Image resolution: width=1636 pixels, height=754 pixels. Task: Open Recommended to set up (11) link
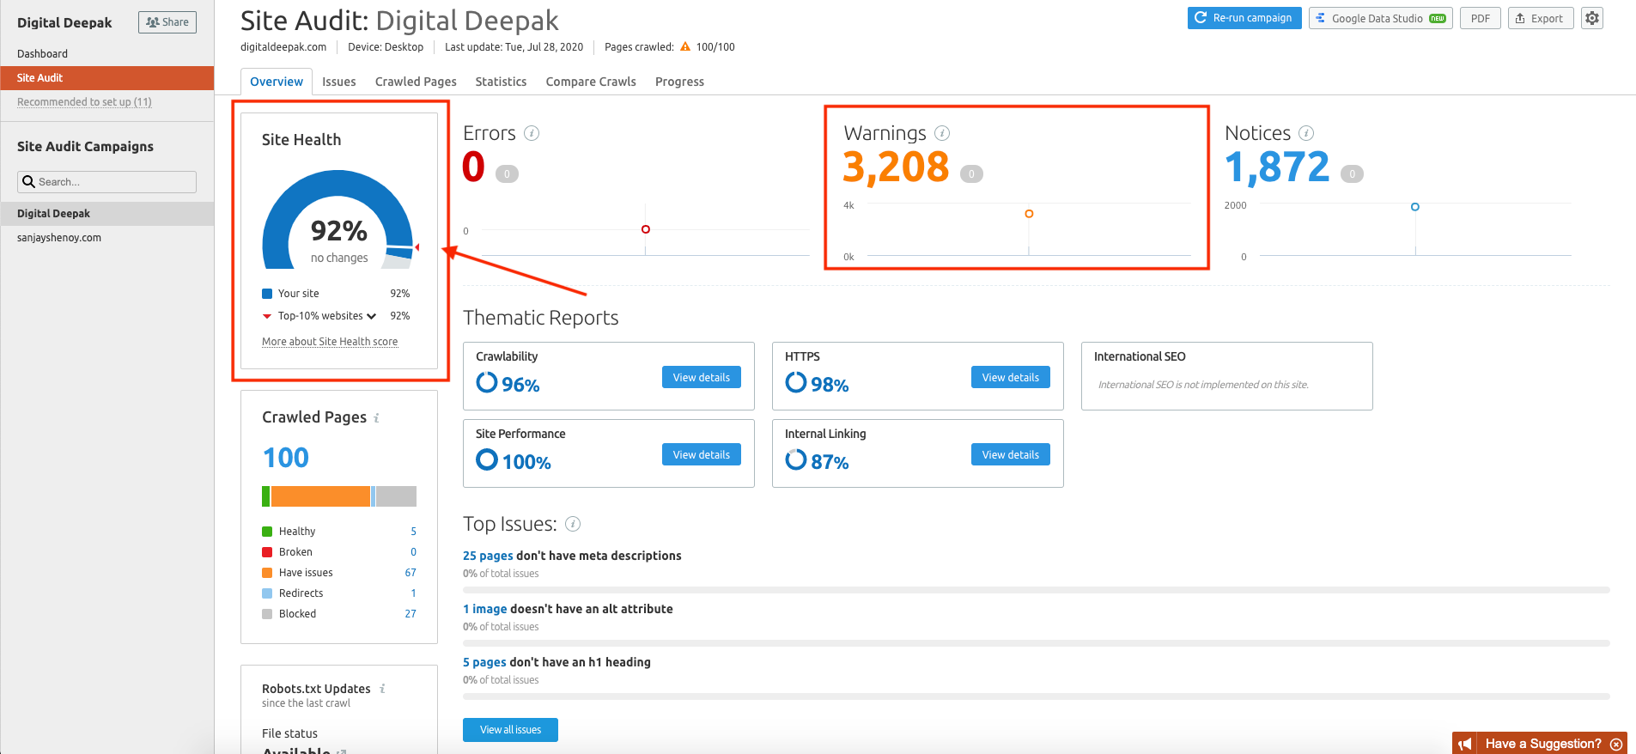tap(84, 101)
